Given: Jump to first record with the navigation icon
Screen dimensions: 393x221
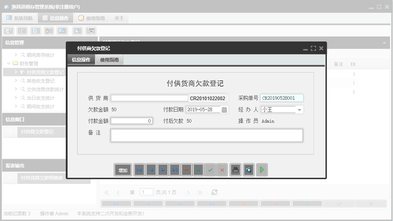Looking at the screenshot, I should (139, 170).
